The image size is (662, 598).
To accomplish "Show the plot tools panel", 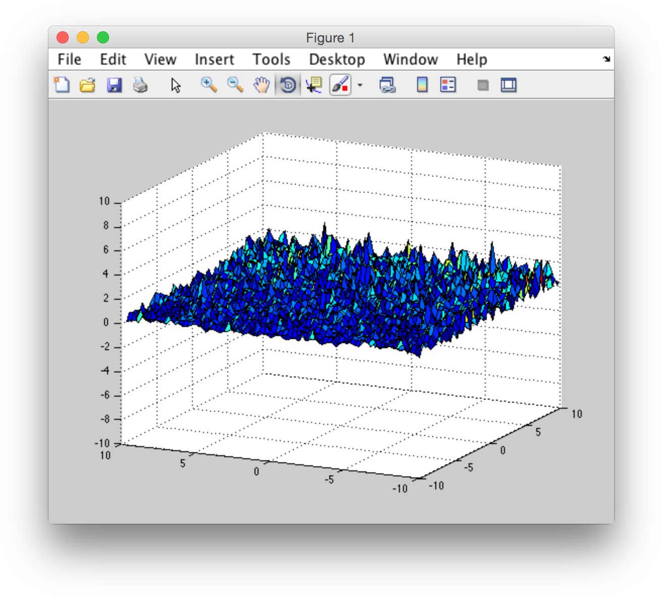I will coord(508,85).
